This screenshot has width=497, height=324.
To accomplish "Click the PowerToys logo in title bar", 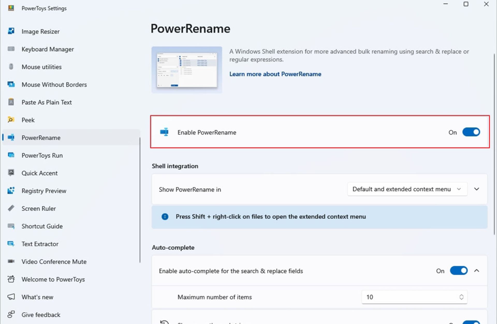I will pos(11,8).
